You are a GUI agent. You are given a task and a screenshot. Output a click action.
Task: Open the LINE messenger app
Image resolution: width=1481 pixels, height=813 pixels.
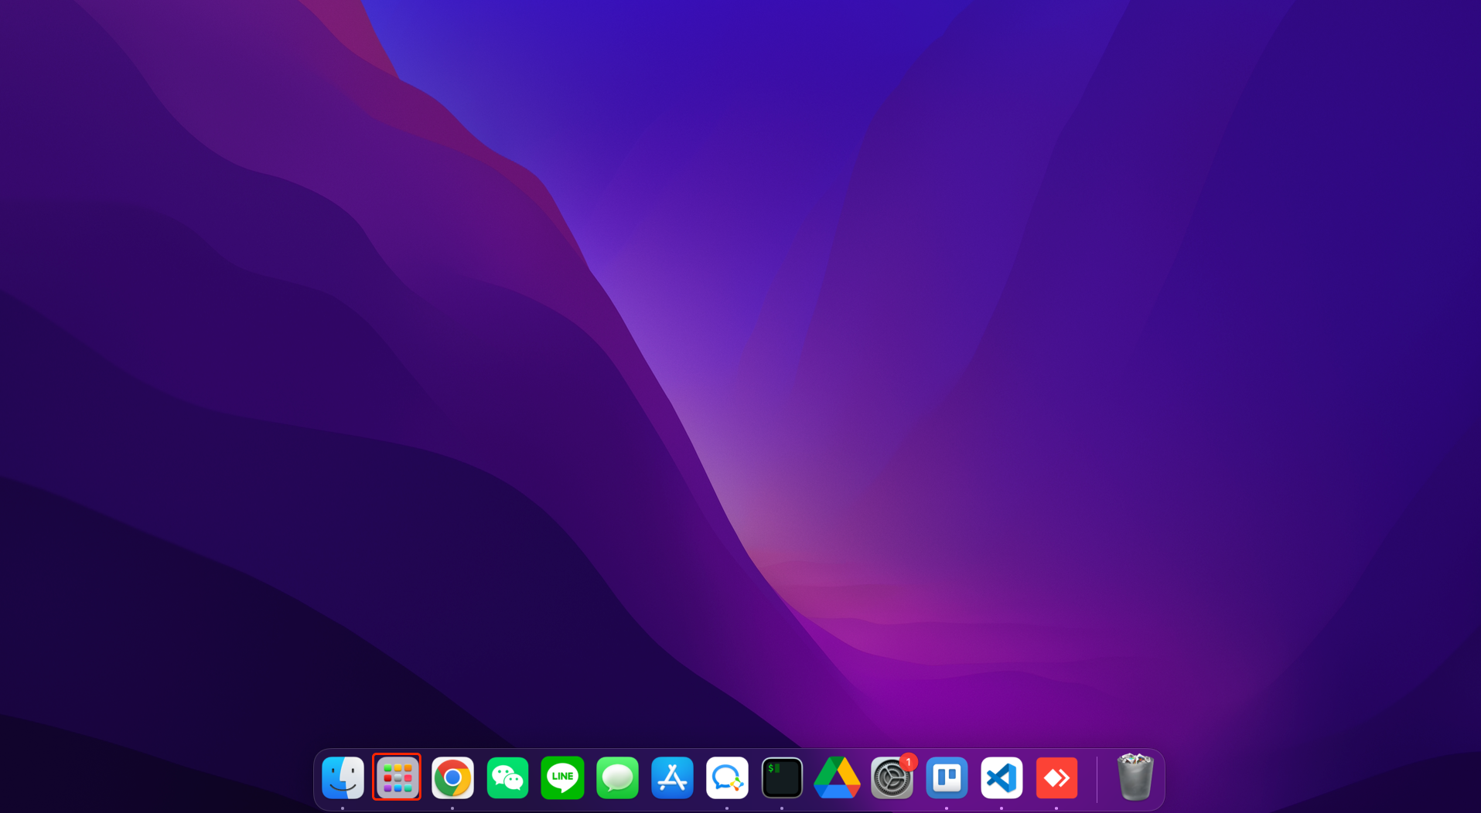coord(562,777)
